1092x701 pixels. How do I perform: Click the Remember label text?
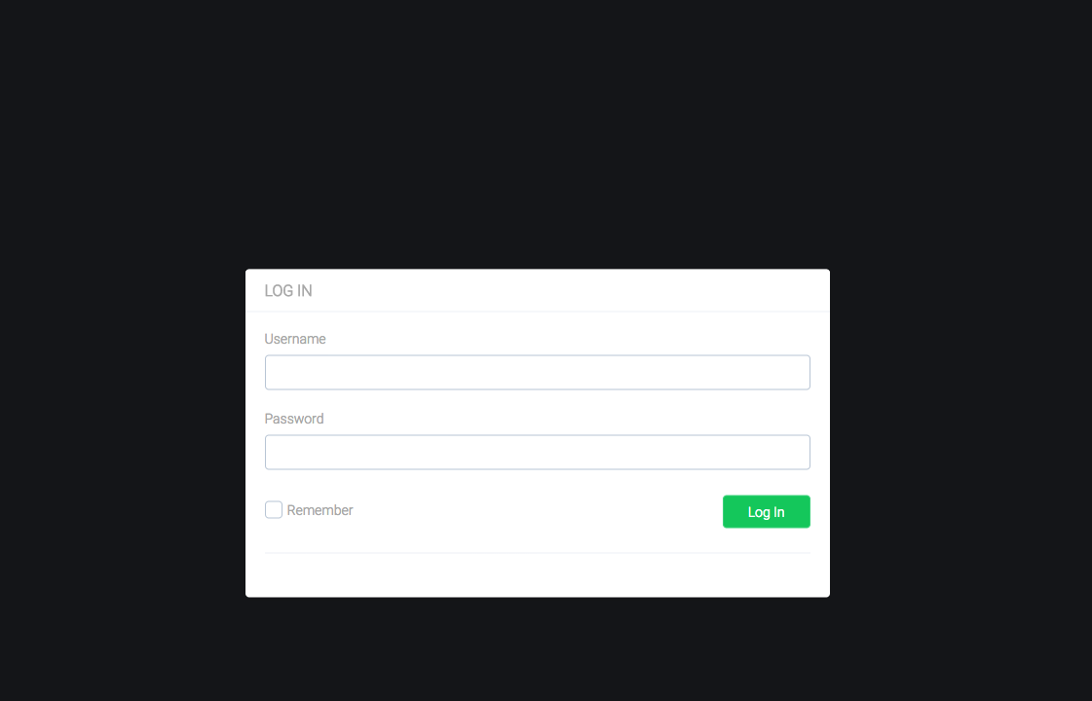tap(320, 510)
